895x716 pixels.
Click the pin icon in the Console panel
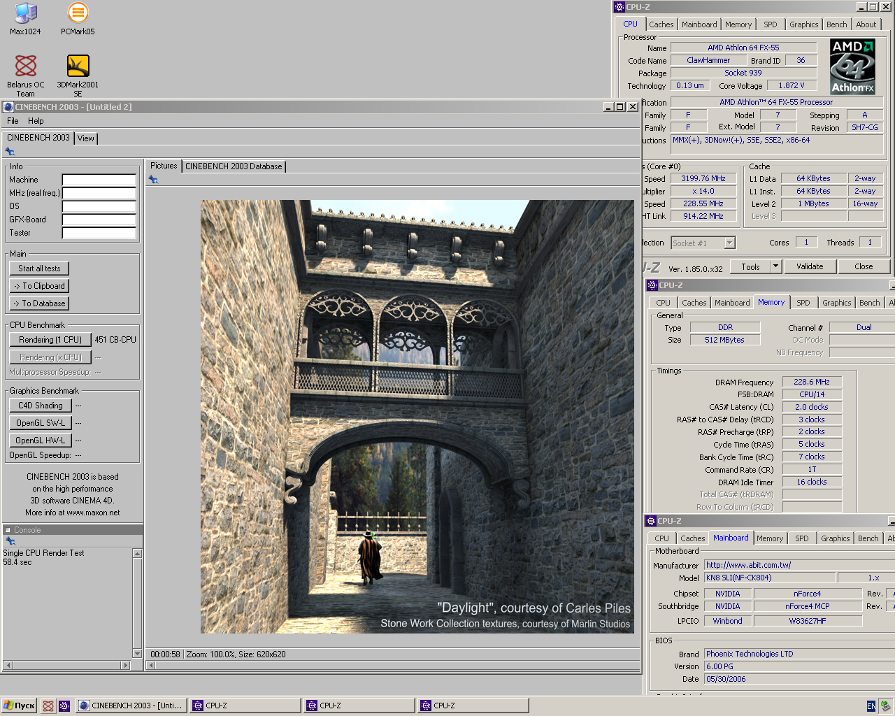[x=10, y=541]
